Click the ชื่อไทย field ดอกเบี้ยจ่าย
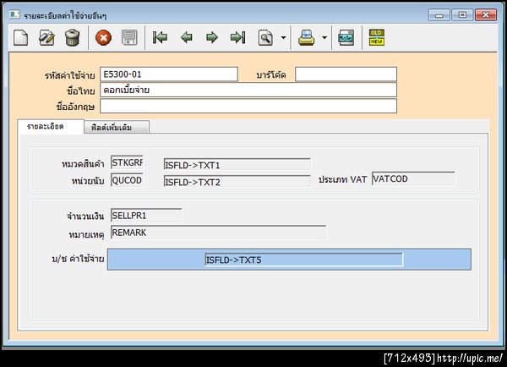The image size is (507, 367). [248, 90]
